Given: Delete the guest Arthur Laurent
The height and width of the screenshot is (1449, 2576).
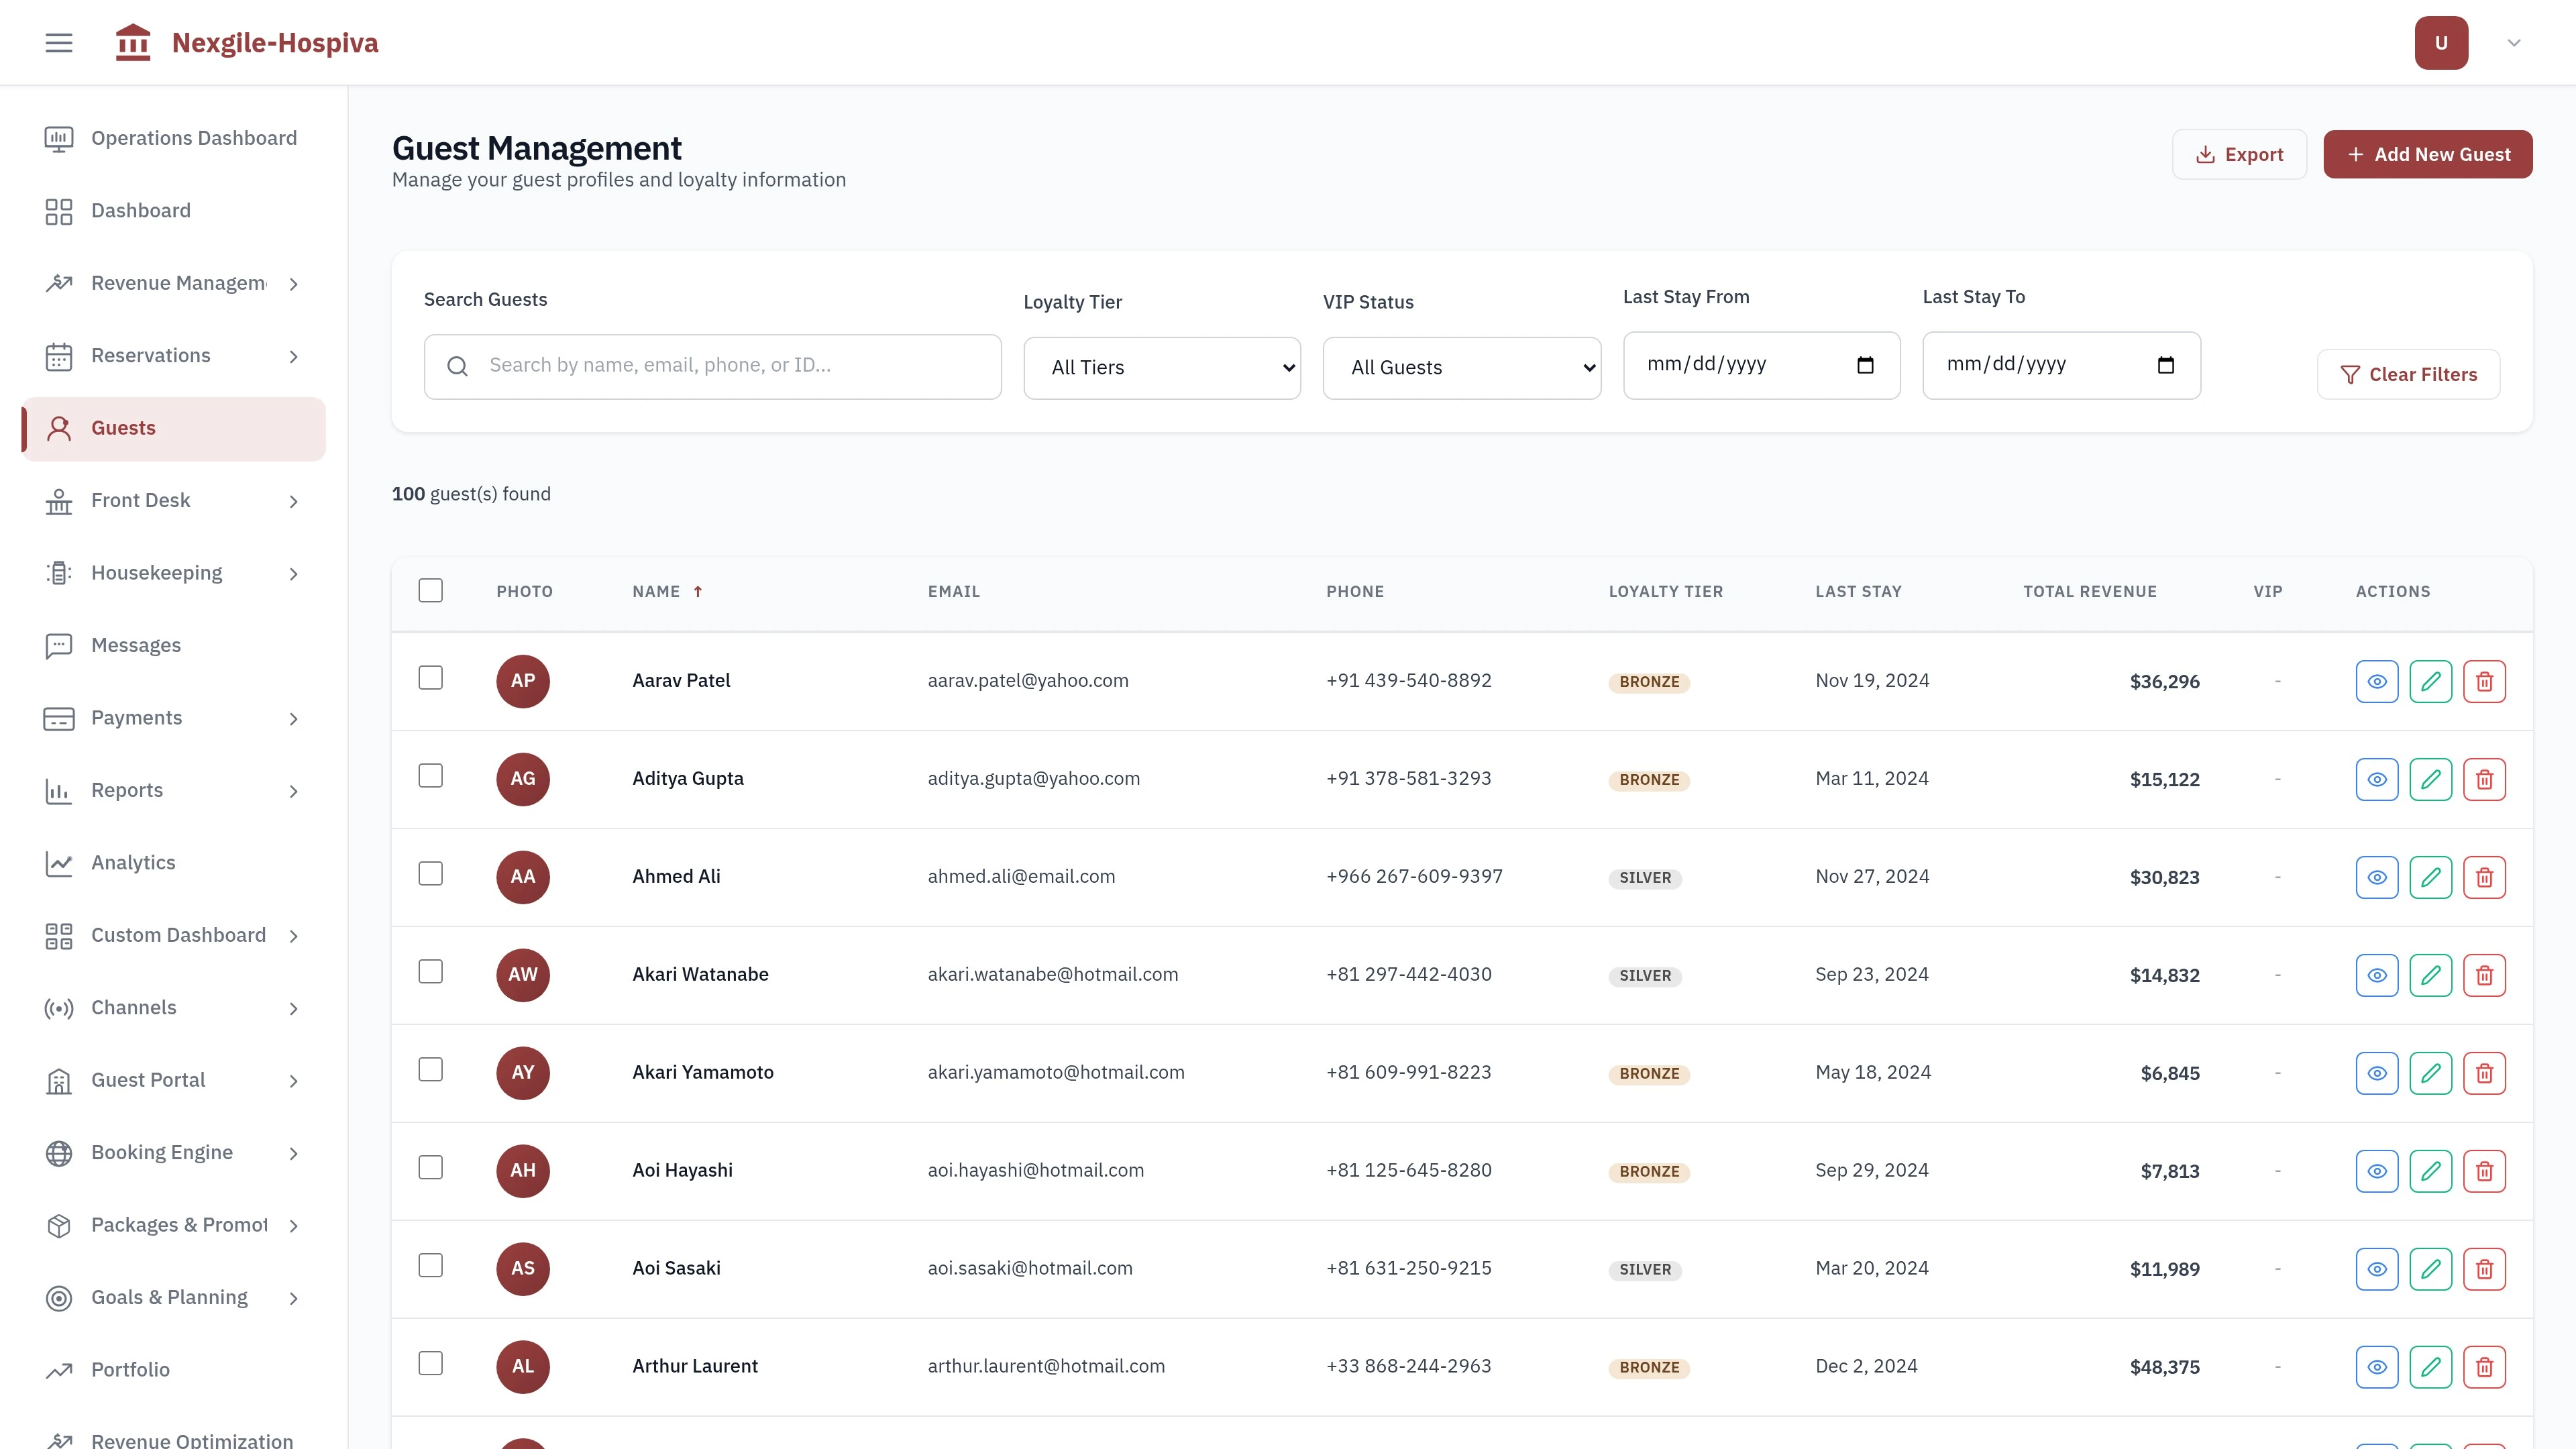Looking at the screenshot, I should pyautogui.click(x=2485, y=1366).
